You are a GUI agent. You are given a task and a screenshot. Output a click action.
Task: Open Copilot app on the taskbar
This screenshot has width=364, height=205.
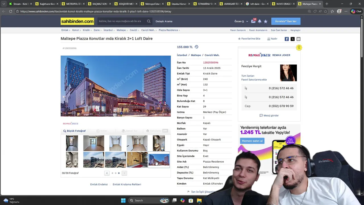pyautogui.click(x=183, y=200)
